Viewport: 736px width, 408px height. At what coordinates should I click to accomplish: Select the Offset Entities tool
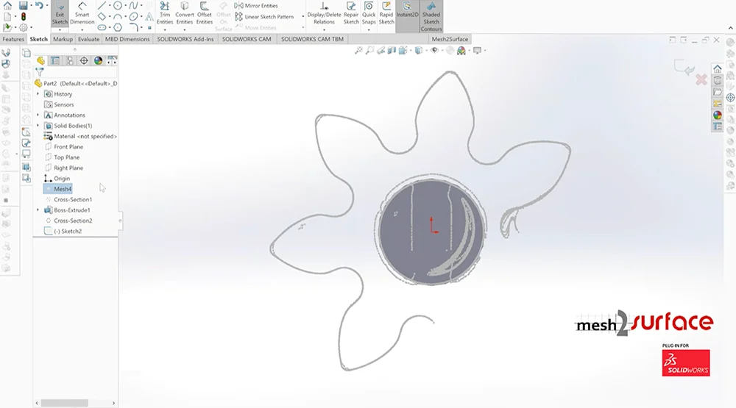coord(204,14)
